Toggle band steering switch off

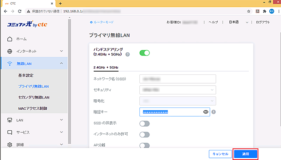point(145,53)
